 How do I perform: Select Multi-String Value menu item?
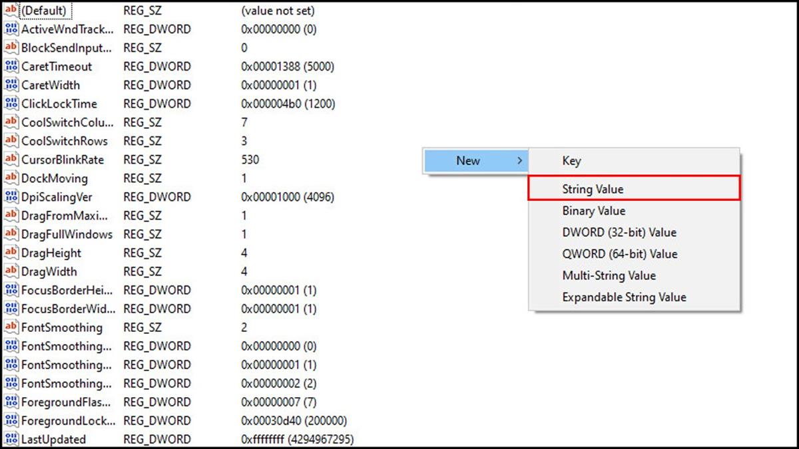[609, 275]
